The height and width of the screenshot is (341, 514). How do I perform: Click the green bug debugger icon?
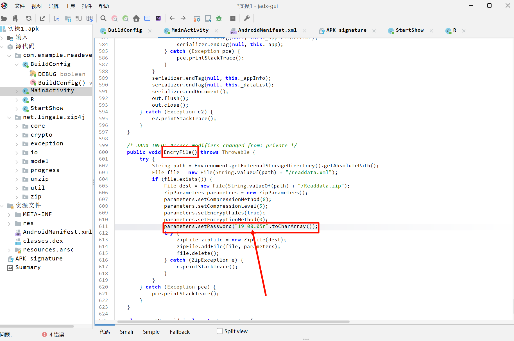[219, 19]
